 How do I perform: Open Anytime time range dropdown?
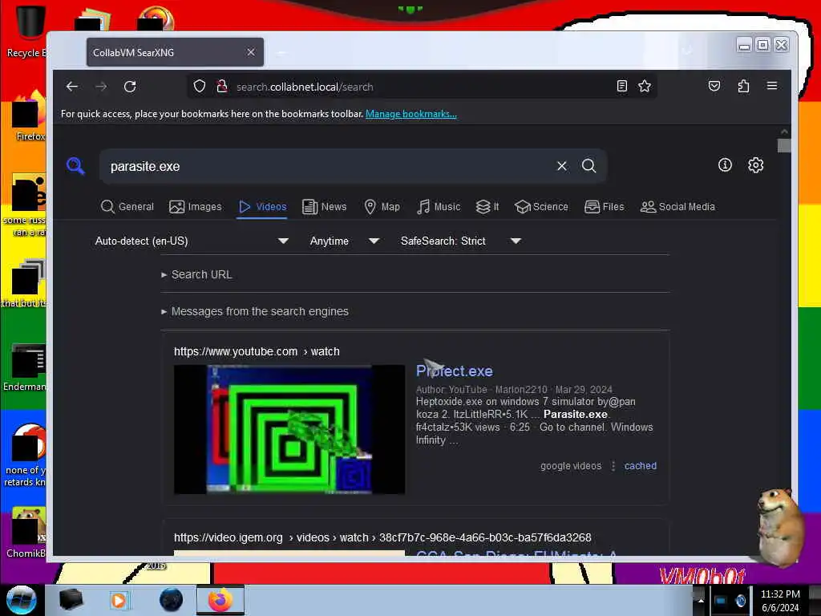pos(344,241)
